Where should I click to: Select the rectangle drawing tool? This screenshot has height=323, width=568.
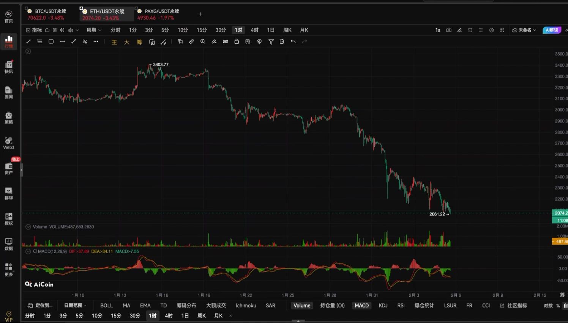(x=51, y=42)
